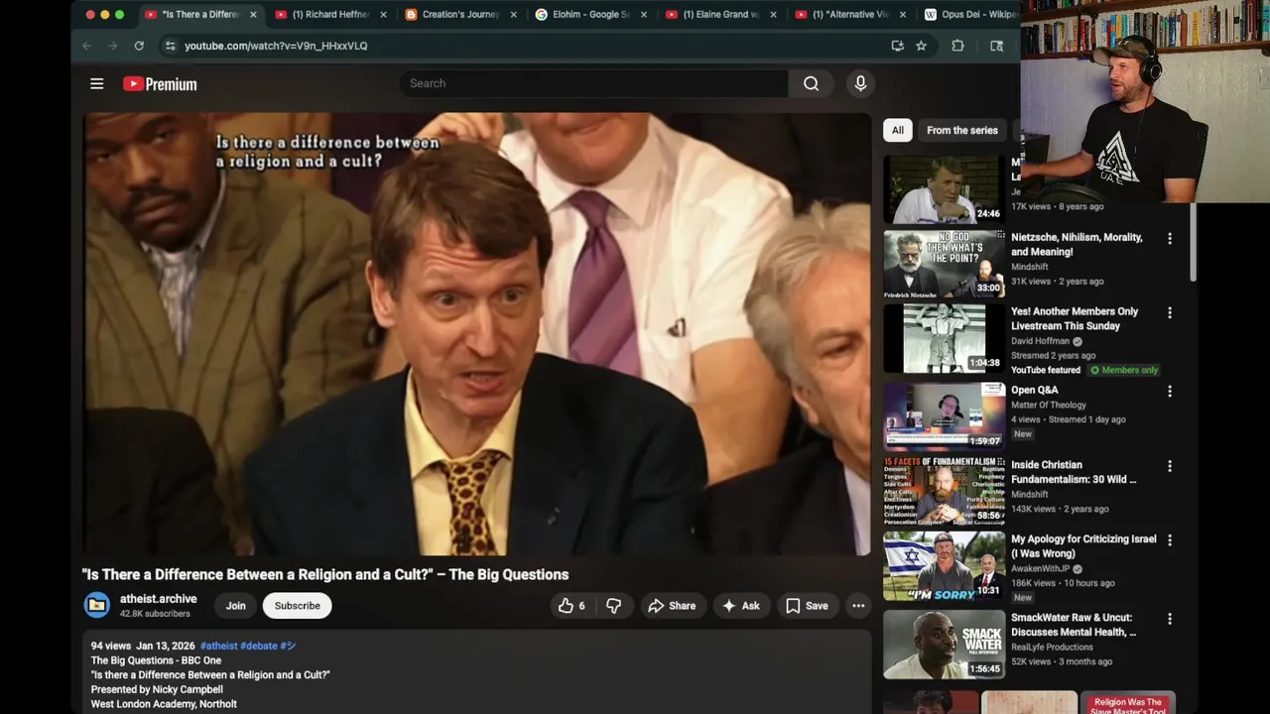Click the YouTube Premium logo
1270x714 pixels.
click(160, 84)
